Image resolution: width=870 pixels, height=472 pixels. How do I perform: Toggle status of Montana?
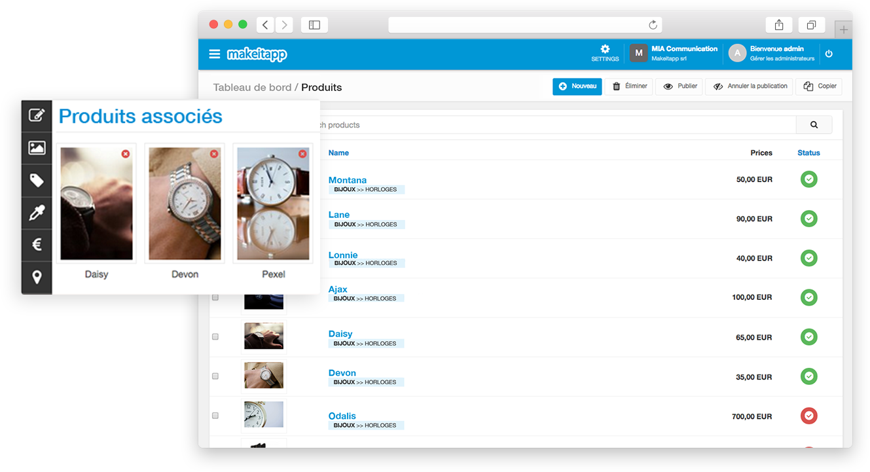[x=809, y=179]
